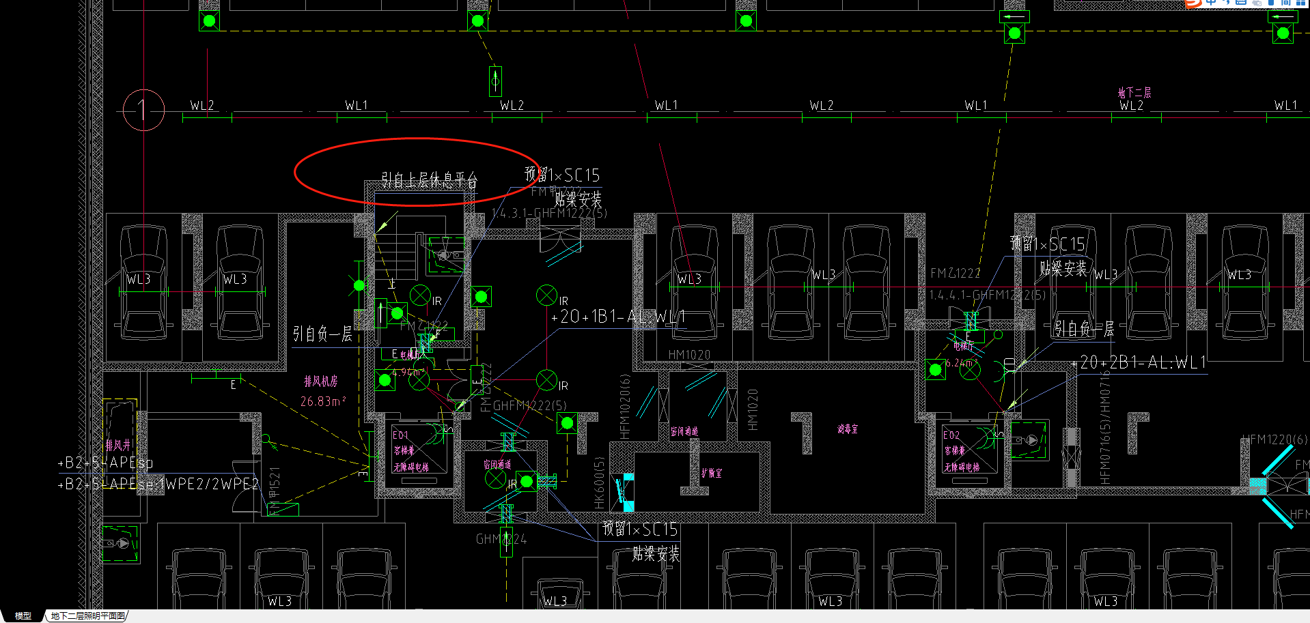Click the 排风机房 room name

point(321,381)
